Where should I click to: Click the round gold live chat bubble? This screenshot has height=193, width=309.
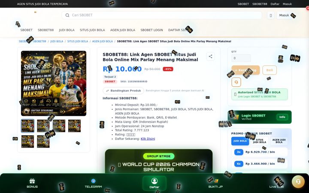298,181
